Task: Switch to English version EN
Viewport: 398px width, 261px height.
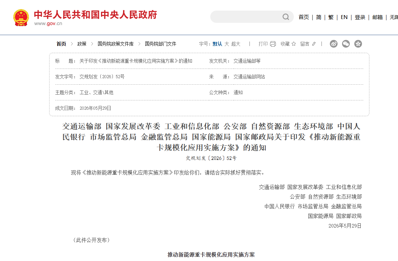Action: pos(344,17)
